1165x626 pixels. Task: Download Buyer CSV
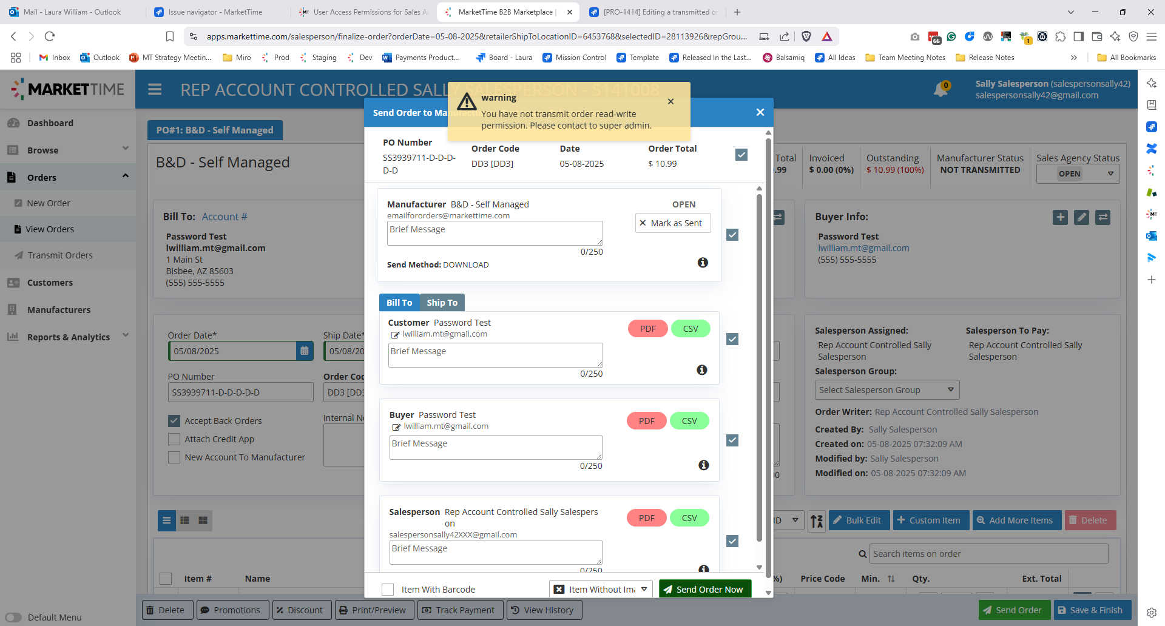689,421
